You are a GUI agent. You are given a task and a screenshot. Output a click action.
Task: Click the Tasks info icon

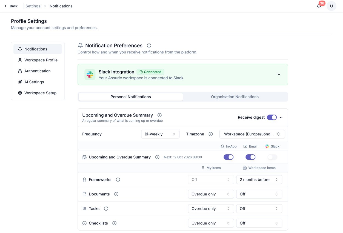click(106, 209)
